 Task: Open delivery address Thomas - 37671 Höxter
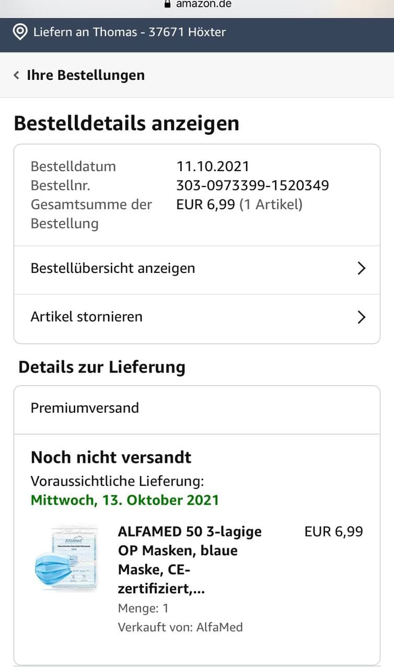129,32
